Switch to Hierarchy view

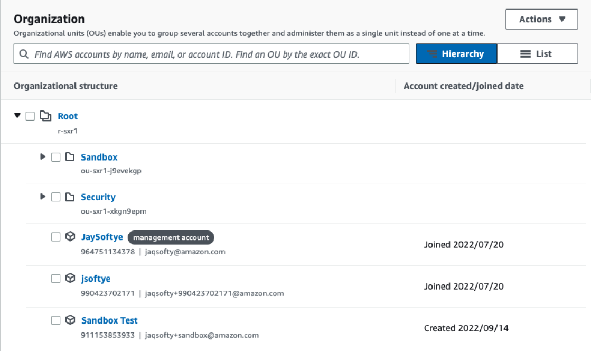456,54
